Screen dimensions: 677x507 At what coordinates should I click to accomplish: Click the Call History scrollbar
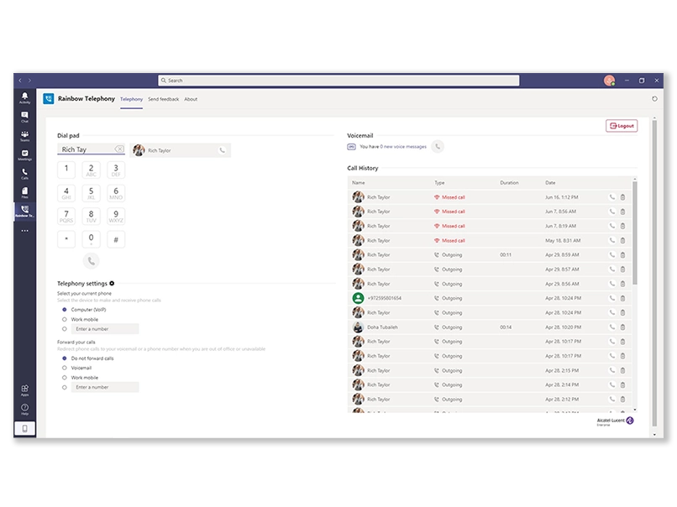(x=635, y=233)
